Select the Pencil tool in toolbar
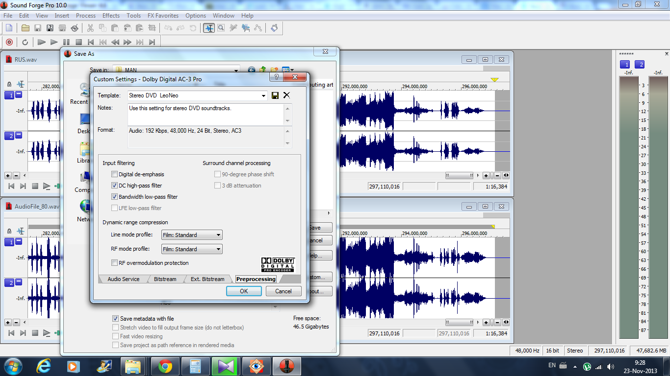 [233, 28]
